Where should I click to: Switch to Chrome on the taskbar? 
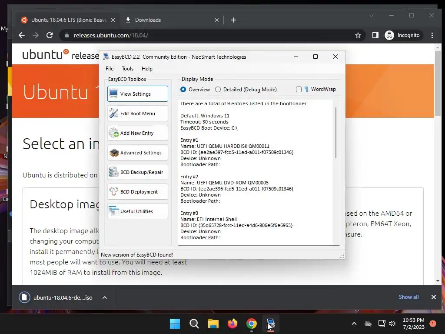(x=252, y=324)
